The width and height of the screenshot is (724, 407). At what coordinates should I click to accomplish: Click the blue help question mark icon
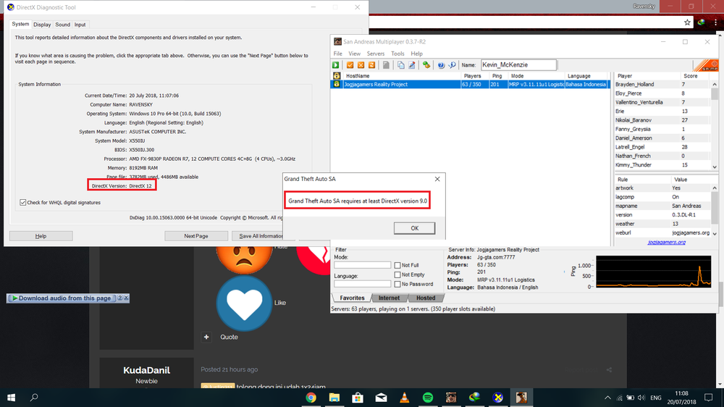(441, 65)
